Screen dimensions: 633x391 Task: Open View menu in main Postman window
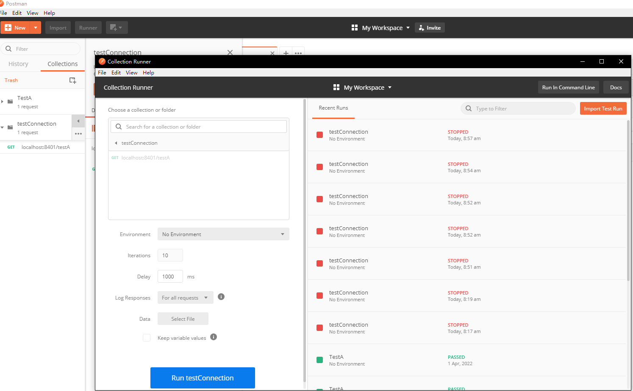33,13
